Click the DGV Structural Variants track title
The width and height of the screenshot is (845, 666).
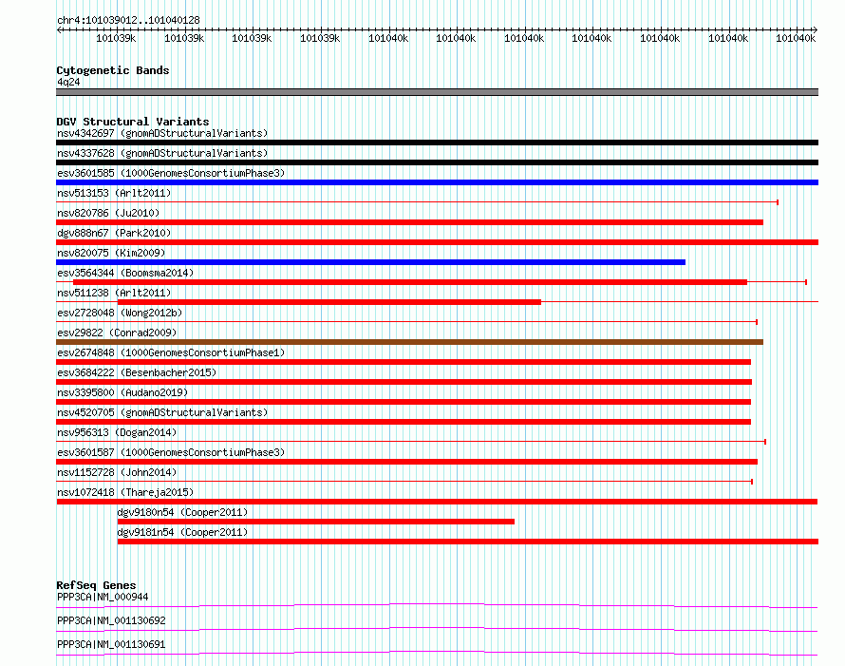pos(133,122)
